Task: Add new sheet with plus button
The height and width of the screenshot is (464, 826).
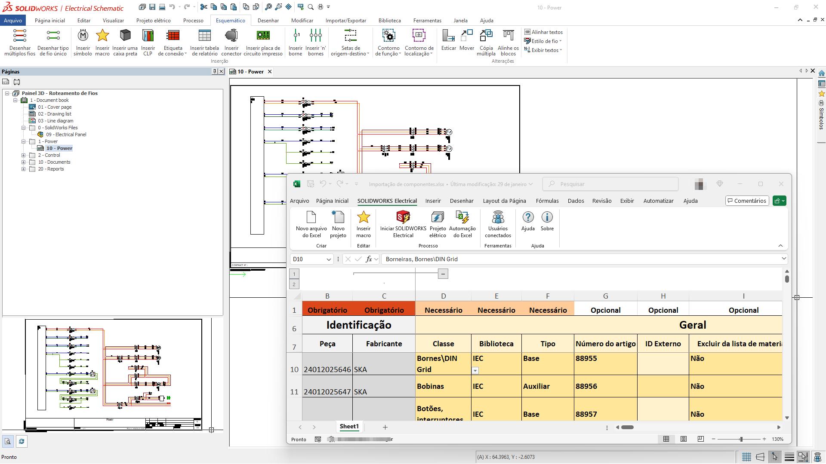Action: pyautogui.click(x=385, y=427)
